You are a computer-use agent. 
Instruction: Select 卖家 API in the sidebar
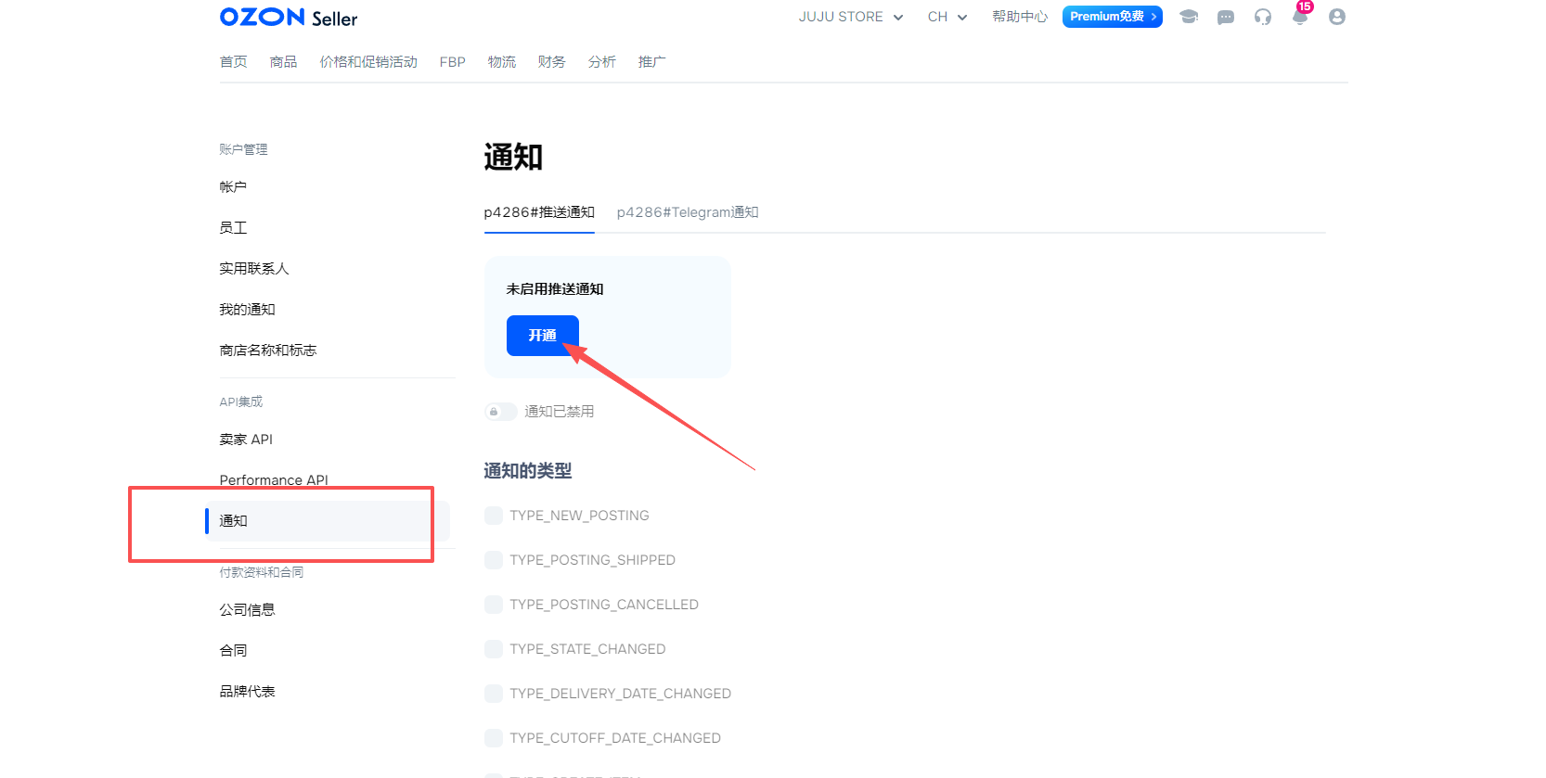246,440
